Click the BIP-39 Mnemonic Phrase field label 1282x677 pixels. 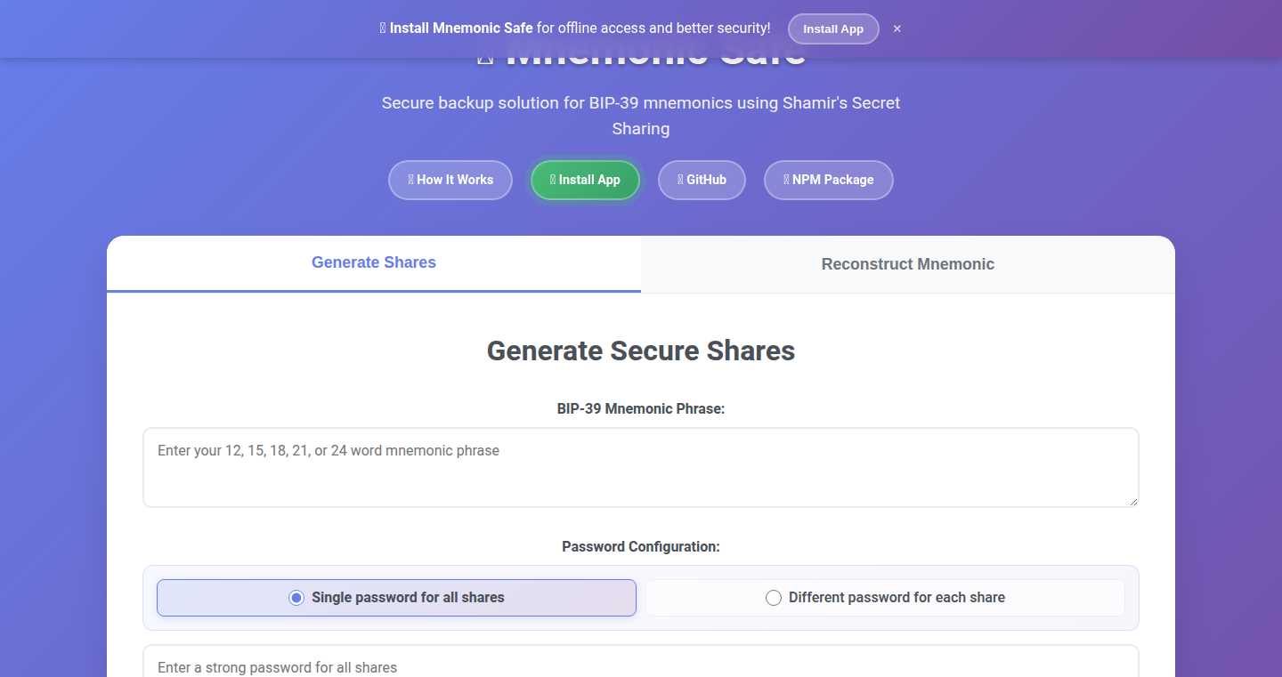(641, 408)
